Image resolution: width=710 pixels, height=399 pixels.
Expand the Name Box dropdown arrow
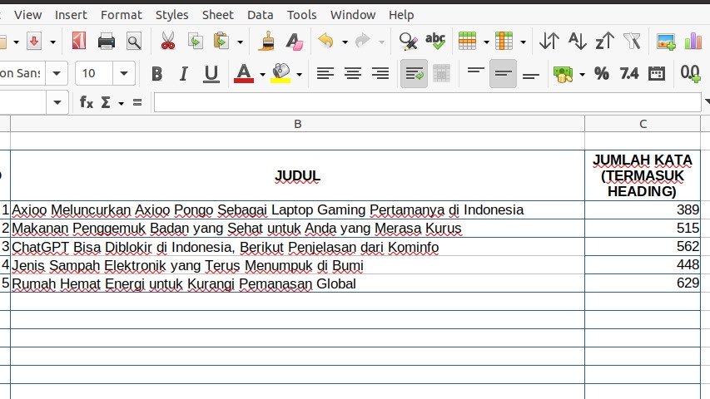[x=57, y=103]
